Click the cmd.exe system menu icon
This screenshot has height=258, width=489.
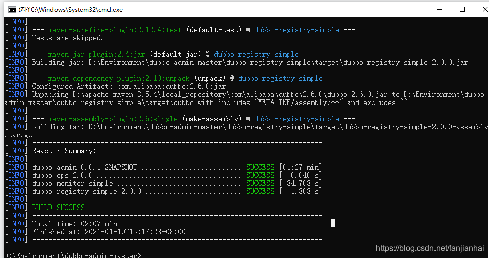coord(12,10)
